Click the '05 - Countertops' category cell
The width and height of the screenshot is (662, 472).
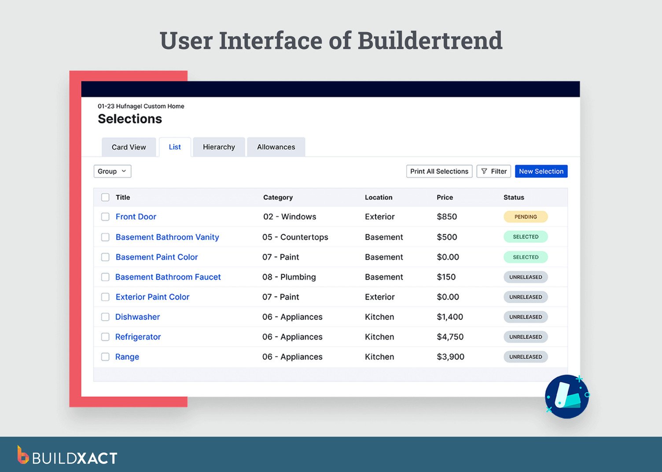point(295,237)
